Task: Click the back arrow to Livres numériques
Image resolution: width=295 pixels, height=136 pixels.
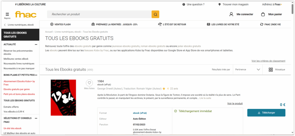Action: click(x=5, y=25)
